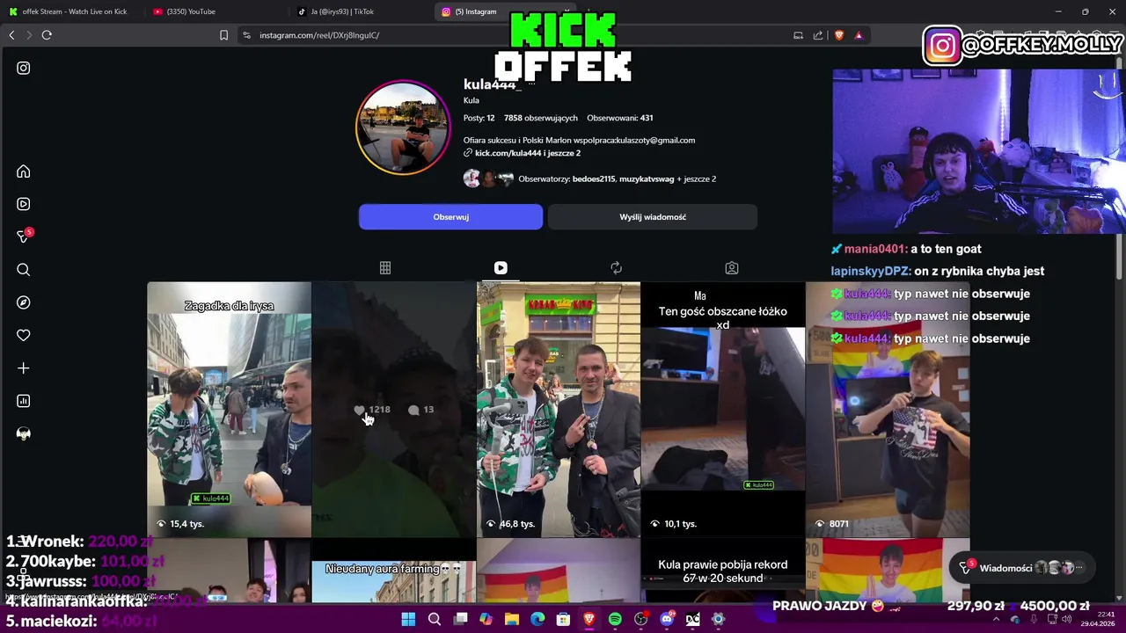The height and width of the screenshot is (633, 1126).
Task: Click the bookmark icon in the address bar
Action: [x=223, y=35]
